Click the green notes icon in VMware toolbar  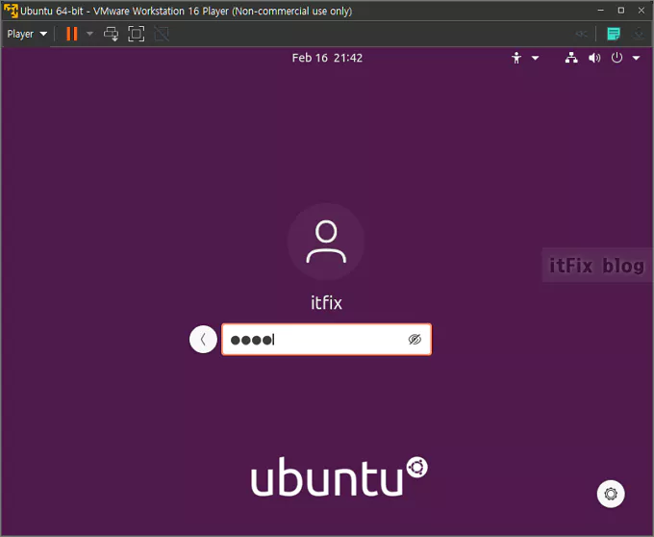tap(614, 34)
